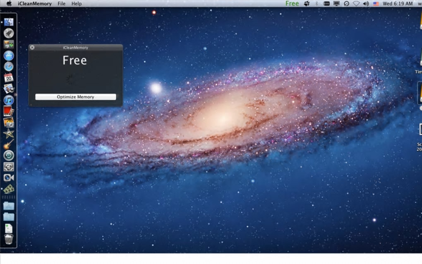Open the upper folder stack in Dock
This screenshot has height=264, width=422.
(x=9, y=206)
